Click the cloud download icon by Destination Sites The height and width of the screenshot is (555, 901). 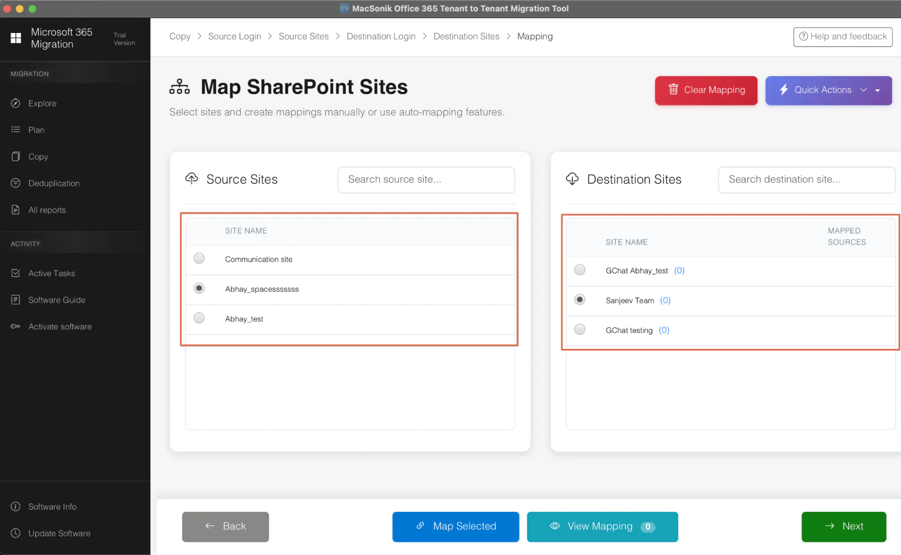[572, 179]
